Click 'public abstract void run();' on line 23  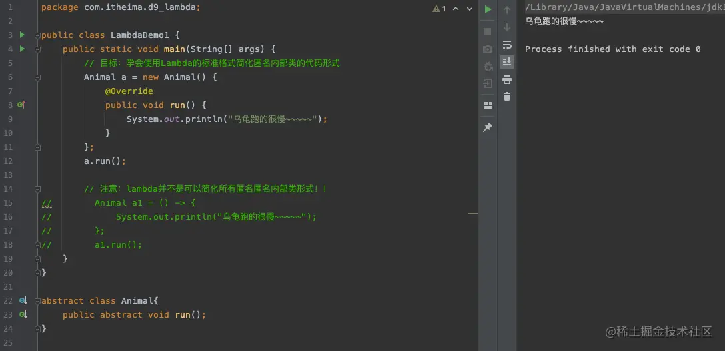(x=134, y=314)
